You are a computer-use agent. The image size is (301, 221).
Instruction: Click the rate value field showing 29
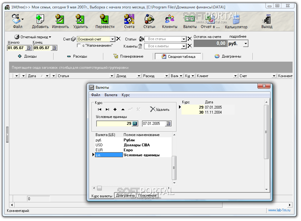[x=114, y=124]
